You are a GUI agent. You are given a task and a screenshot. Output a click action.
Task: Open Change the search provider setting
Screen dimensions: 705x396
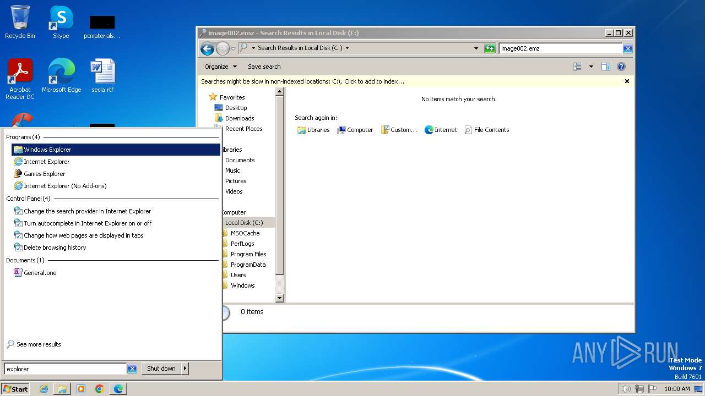pyautogui.click(x=116, y=211)
